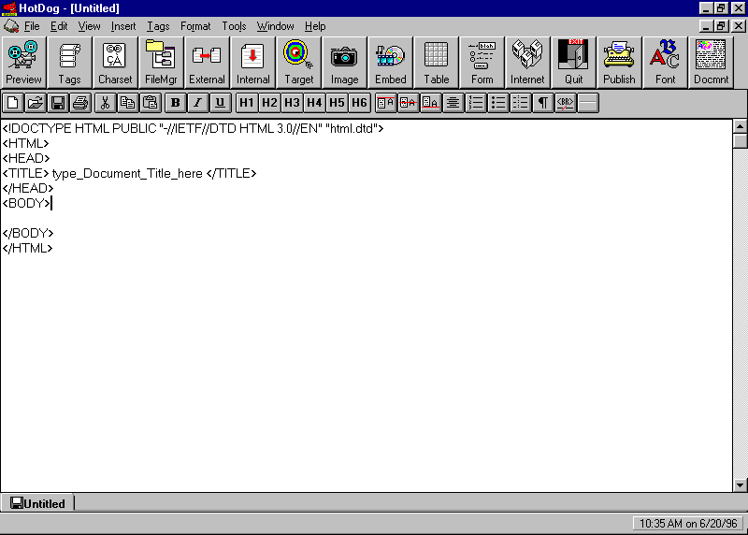
Task: Insert a paragraph tag
Action: point(543,103)
